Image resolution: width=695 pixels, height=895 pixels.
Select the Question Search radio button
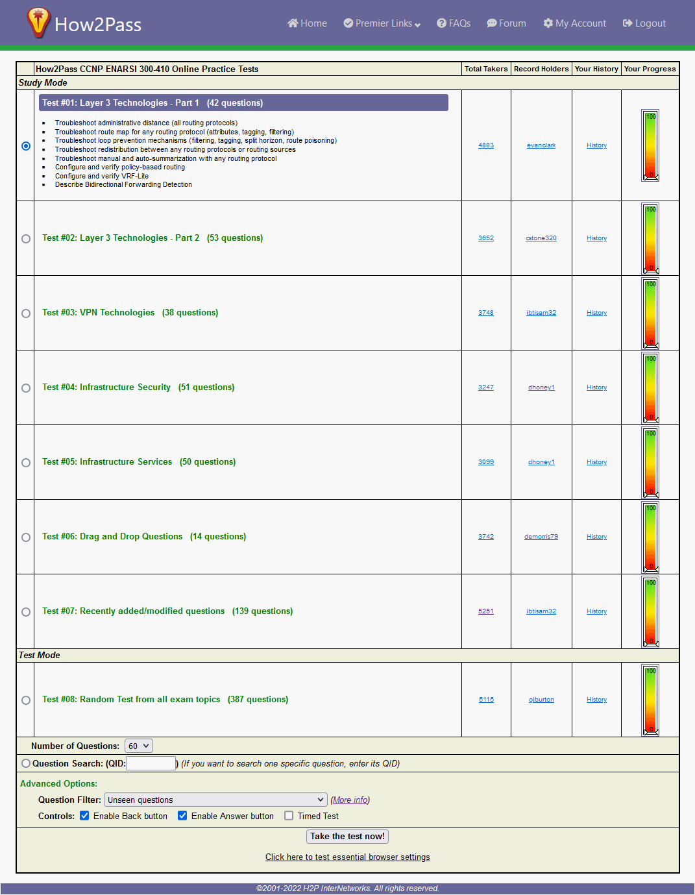(26, 763)
